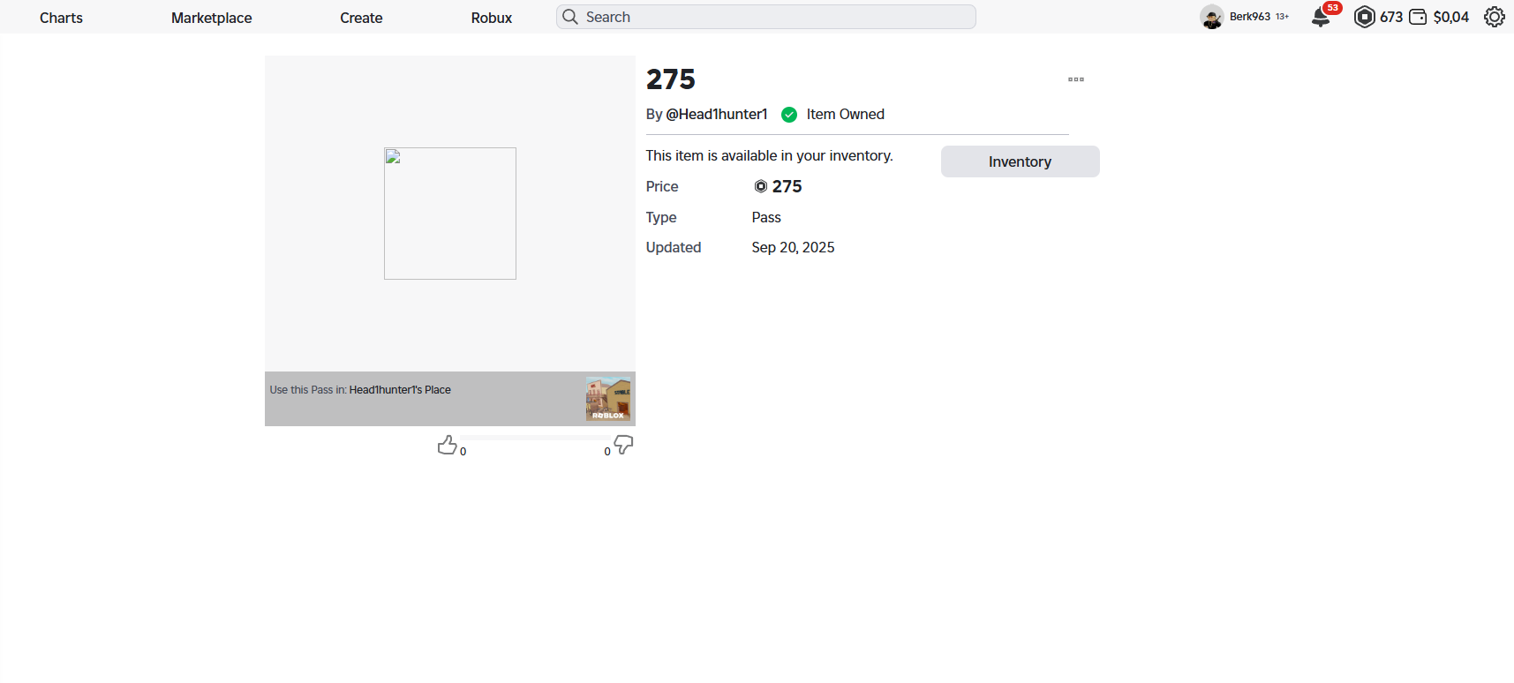Click the broken pass image placeholder

[450, 214]
